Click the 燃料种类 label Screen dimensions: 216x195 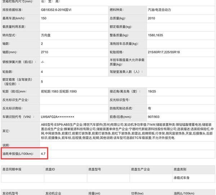pyautogui.click(x=117, y=10)
